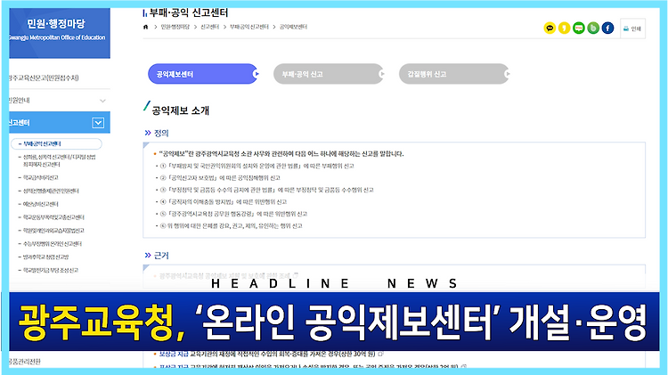This screenshot has height=375, width=668.
Task: Expand the 민원안내 sidebar menu chevron
Action: (102, 101)
